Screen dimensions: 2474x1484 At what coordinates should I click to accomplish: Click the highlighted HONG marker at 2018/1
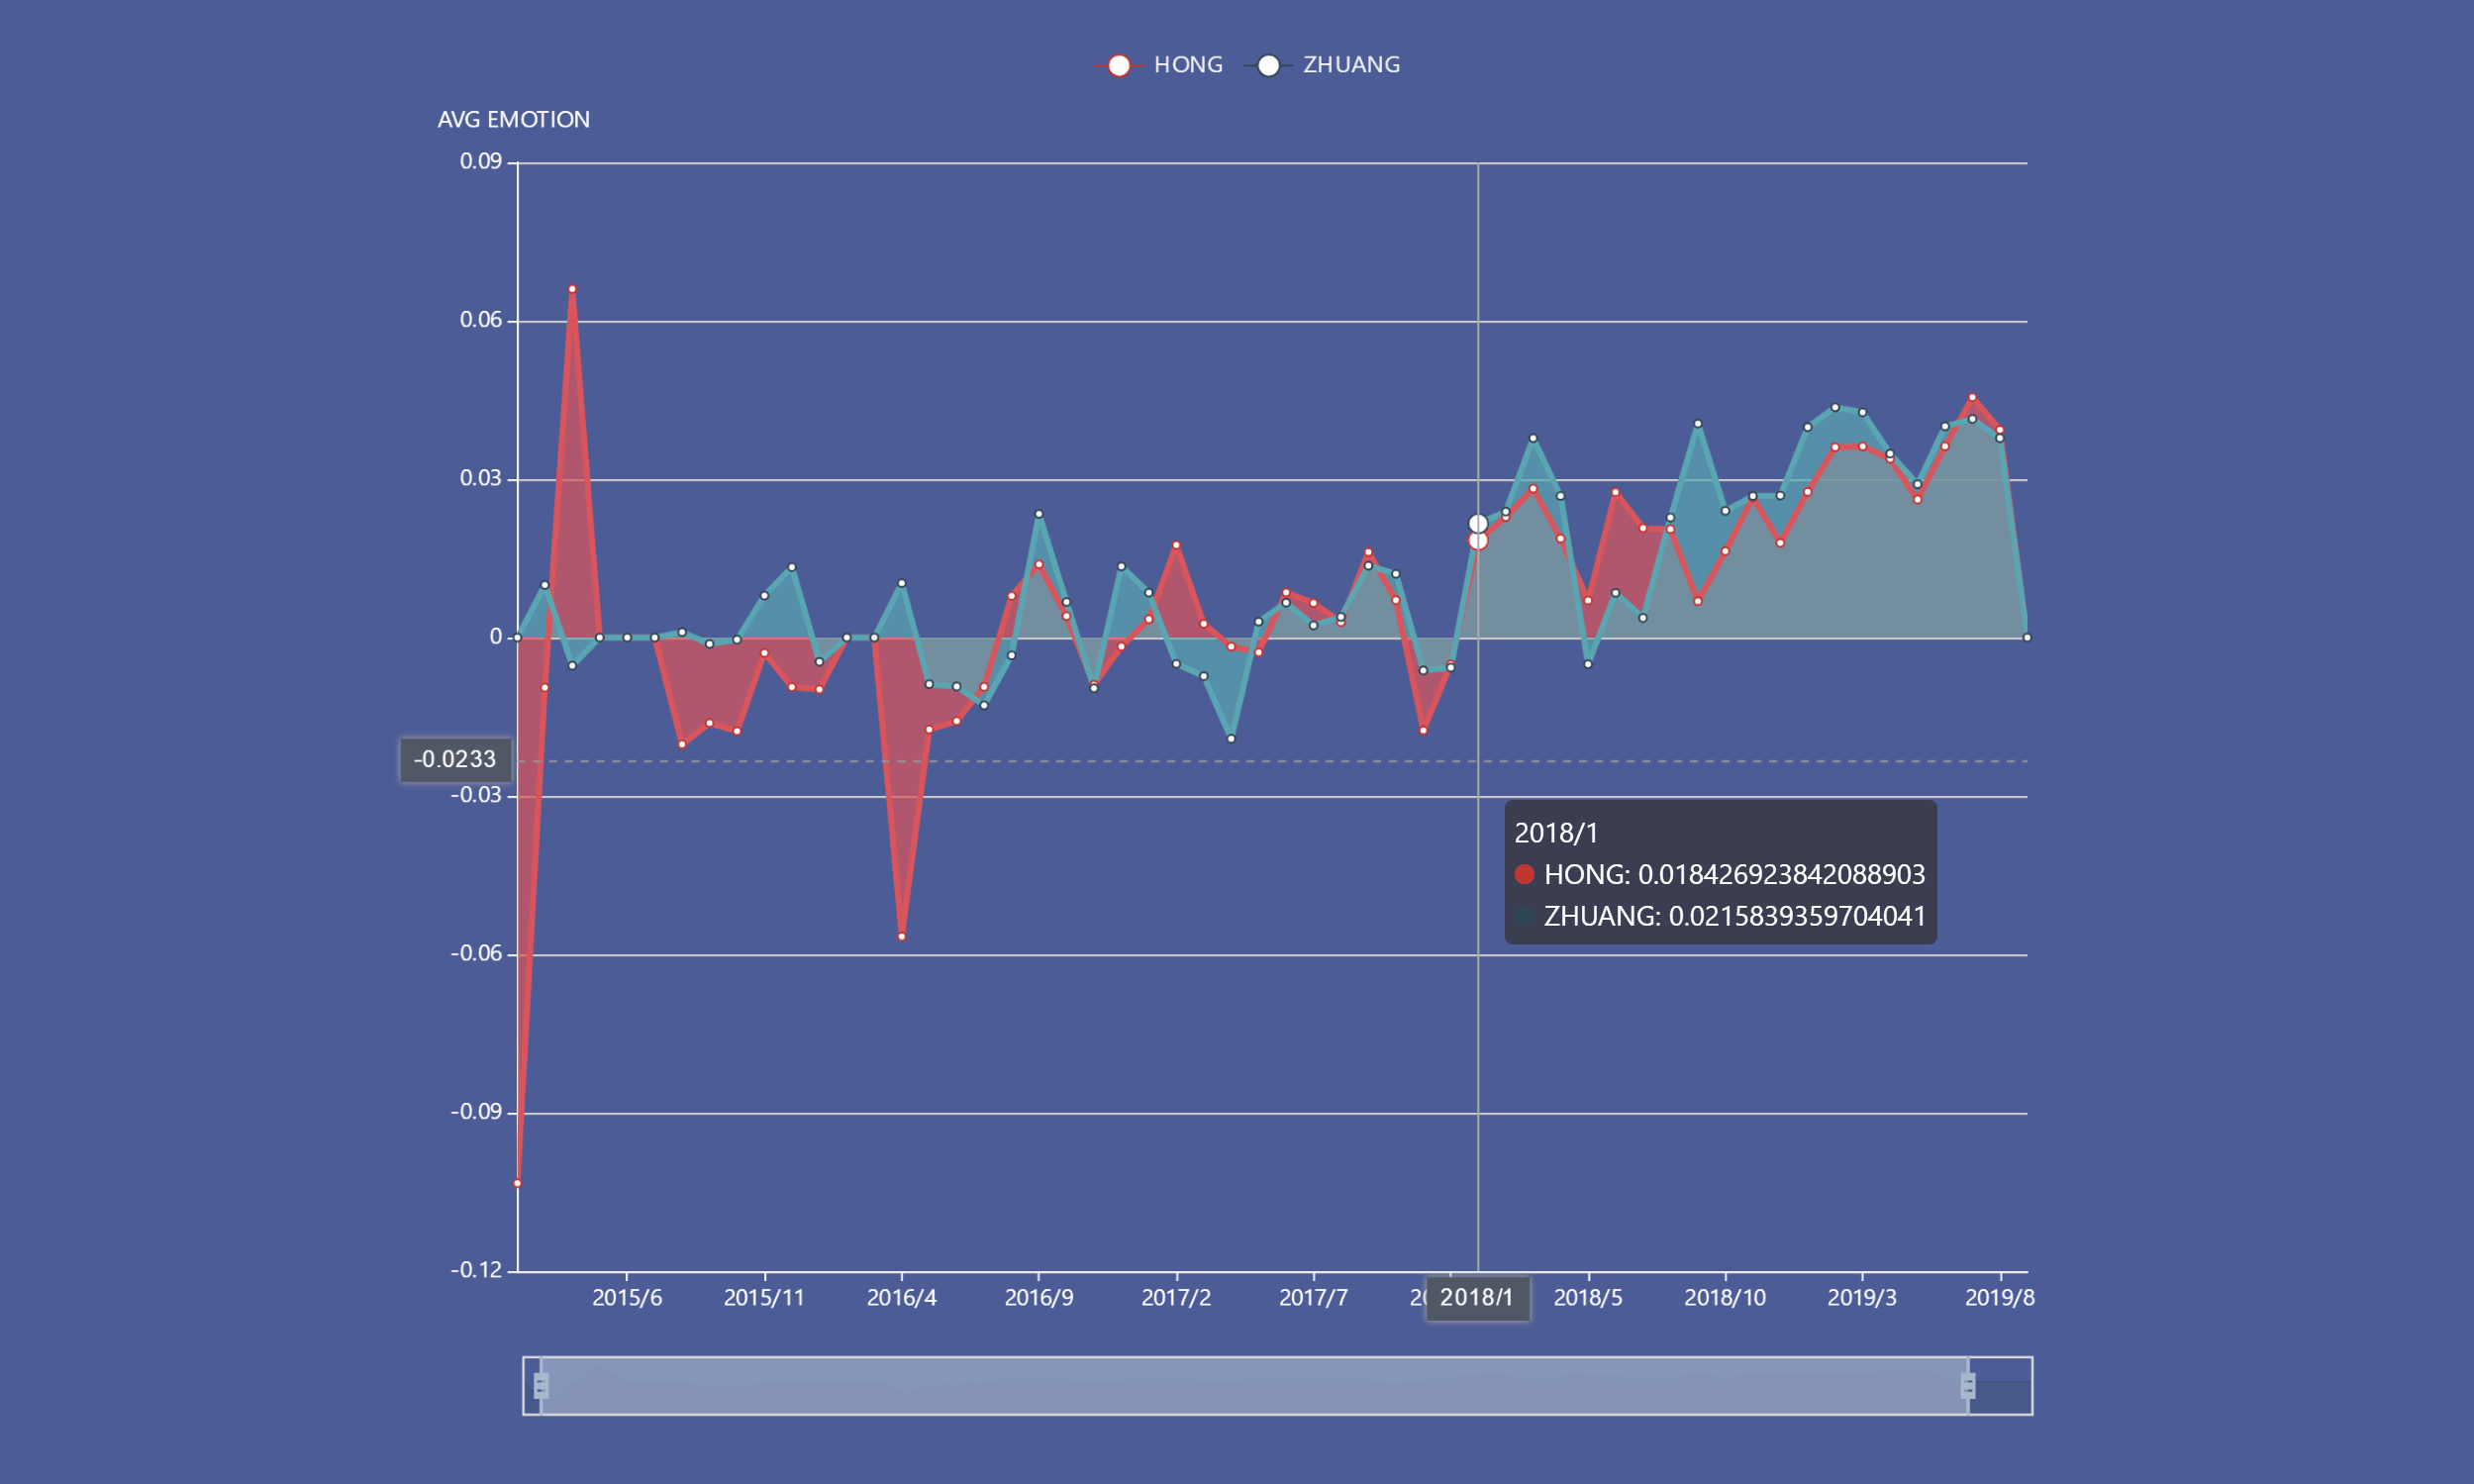tap(1478, 541)
